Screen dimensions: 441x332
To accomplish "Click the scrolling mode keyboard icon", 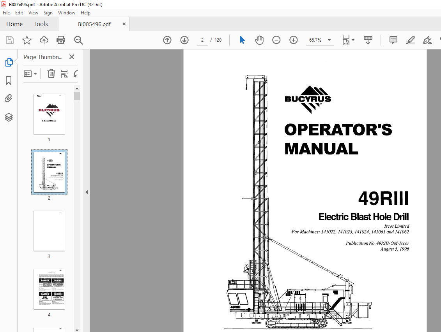I will 368,40.
